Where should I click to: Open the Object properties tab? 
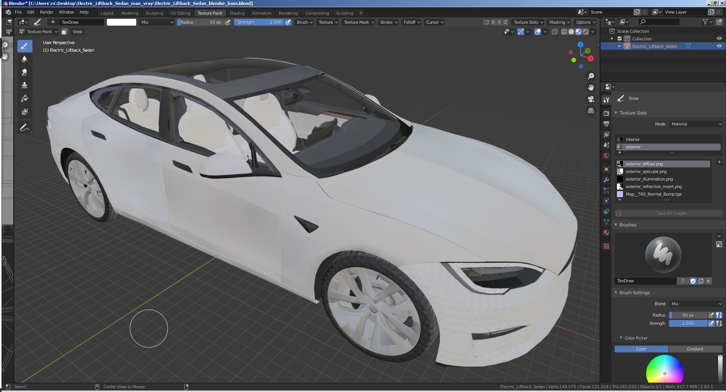tap(606, 169)
